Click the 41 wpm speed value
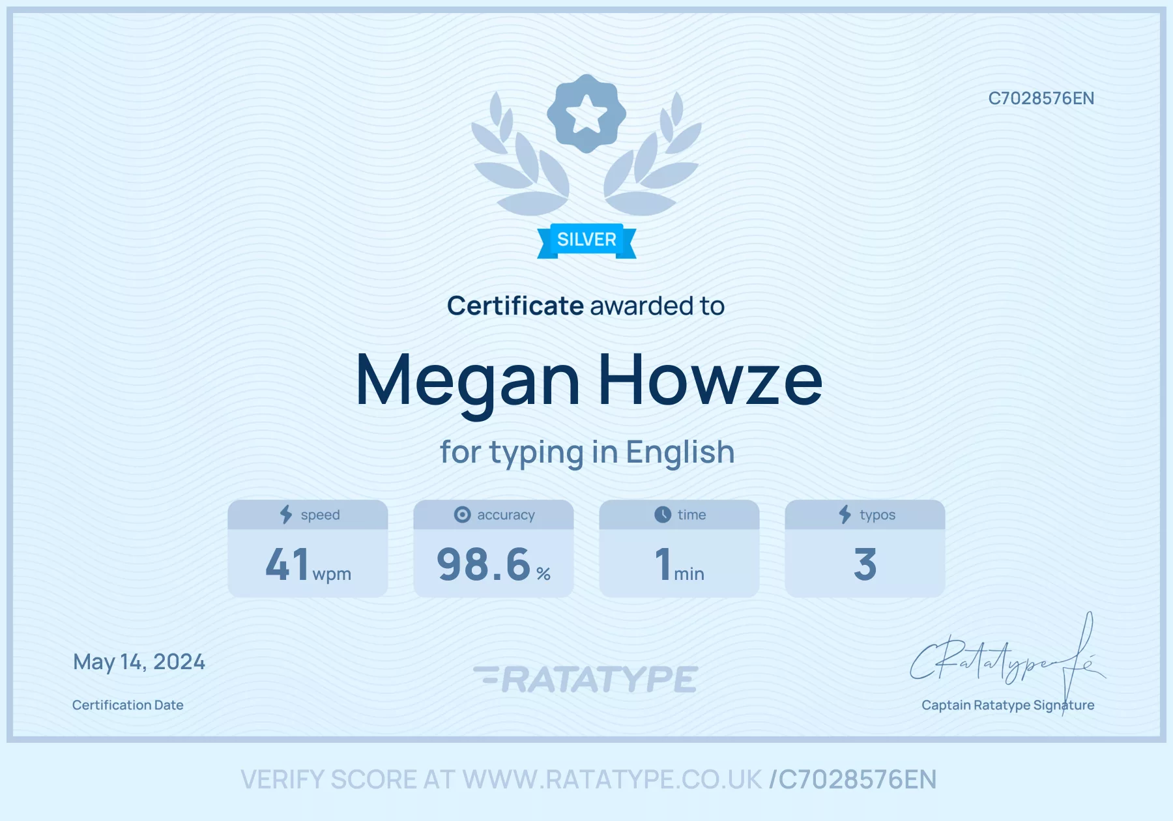The width and height of the screenshot is (1173, 821). (x=308, y=564)
